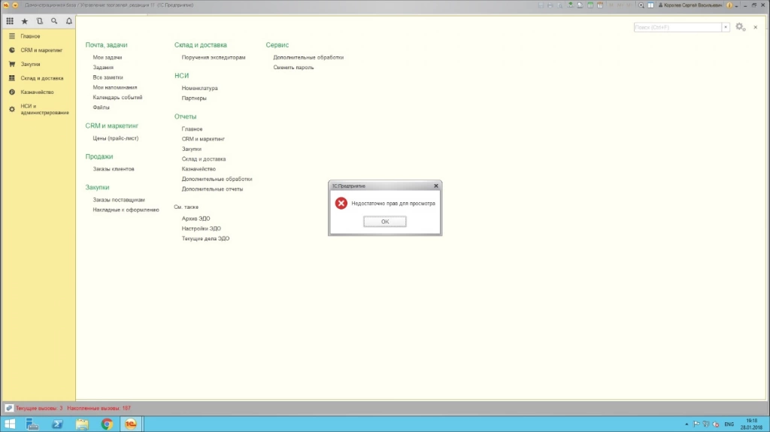Click Накопленные вызовы in status bar
Viewport: 770px width, 432px height.
pyautogui.click(x=99, y=408)
